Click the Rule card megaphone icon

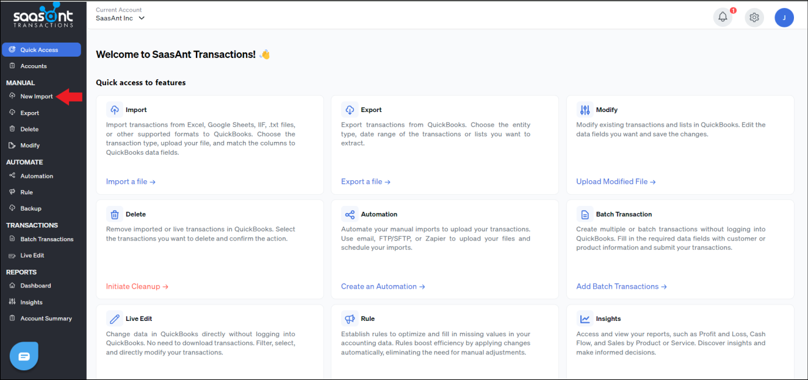point(350,318)
